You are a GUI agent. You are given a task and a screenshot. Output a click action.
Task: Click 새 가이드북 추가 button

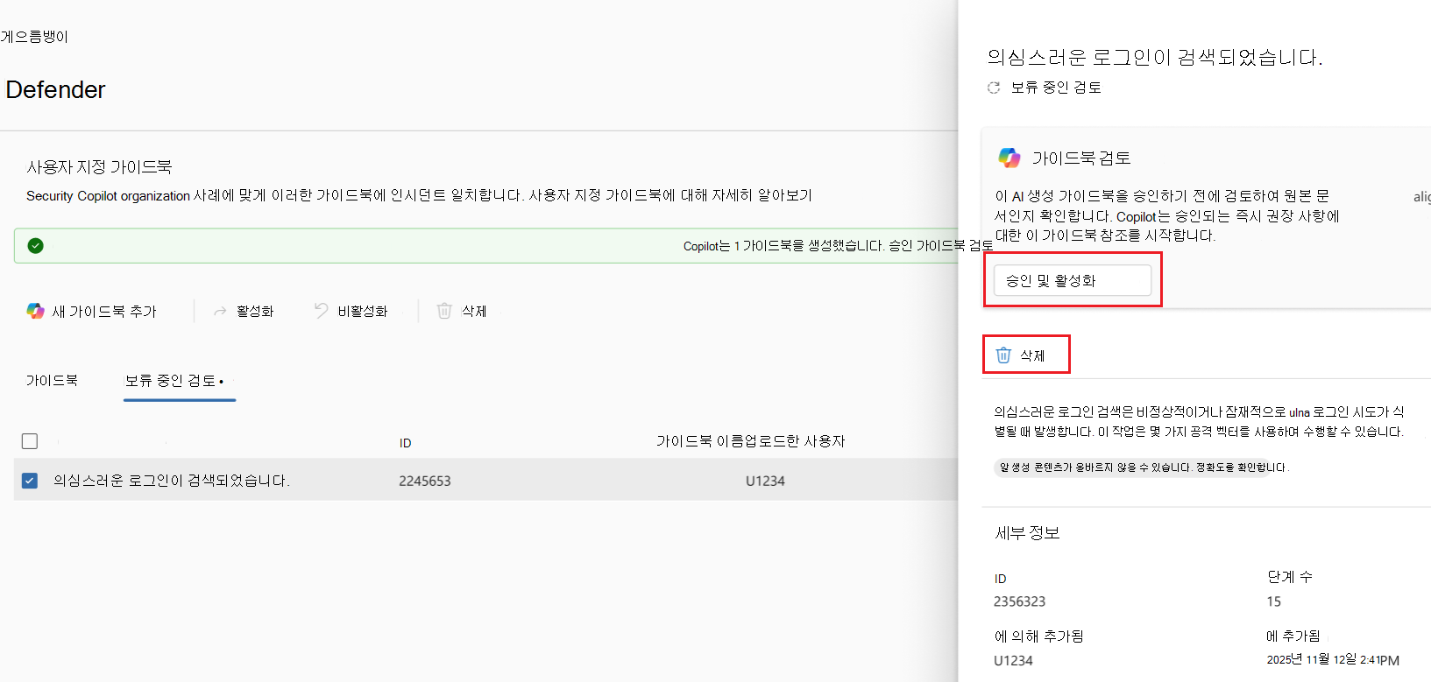click(x=92, y=311)
